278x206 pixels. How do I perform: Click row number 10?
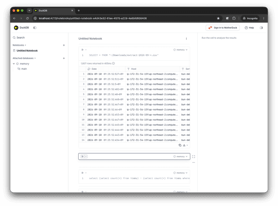tap(83, 120)
